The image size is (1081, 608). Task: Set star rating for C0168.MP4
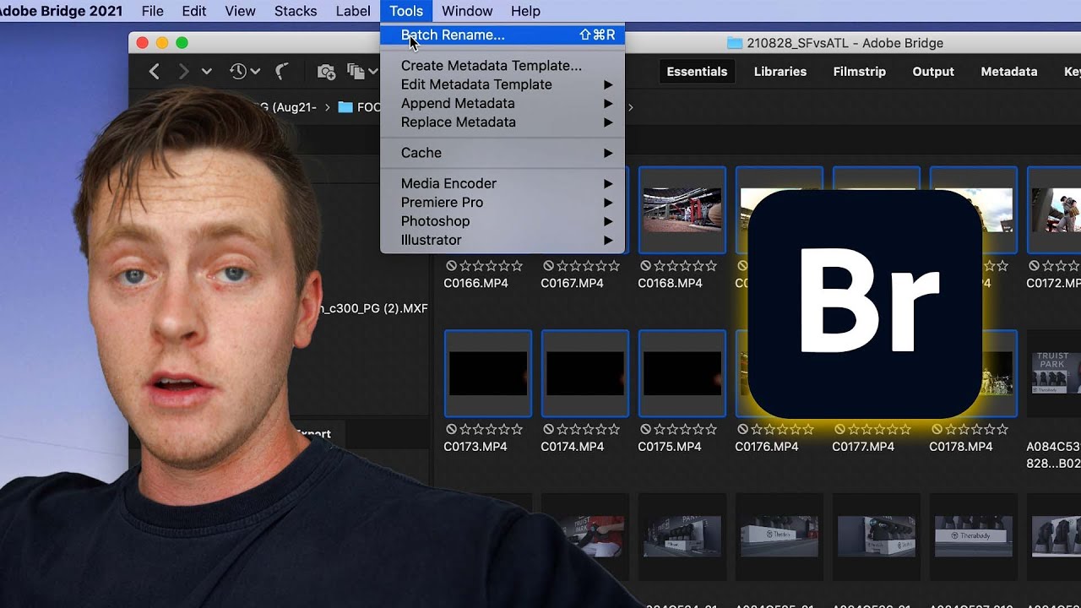click(x=685, y=266)
